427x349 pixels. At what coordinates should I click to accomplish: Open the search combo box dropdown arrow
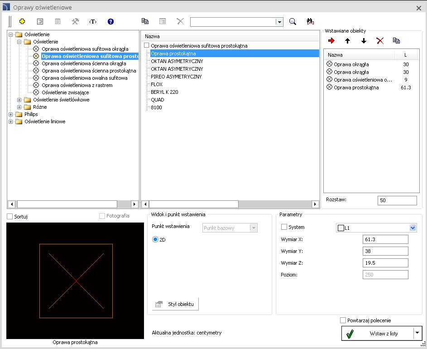(279, 22)
